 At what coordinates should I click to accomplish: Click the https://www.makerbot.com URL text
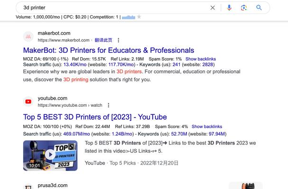(x=64, y=40)
